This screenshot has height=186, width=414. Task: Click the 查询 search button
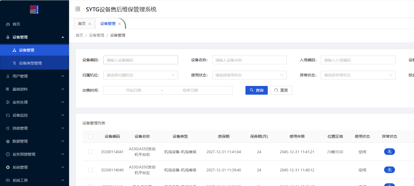(x=256, y=90)
